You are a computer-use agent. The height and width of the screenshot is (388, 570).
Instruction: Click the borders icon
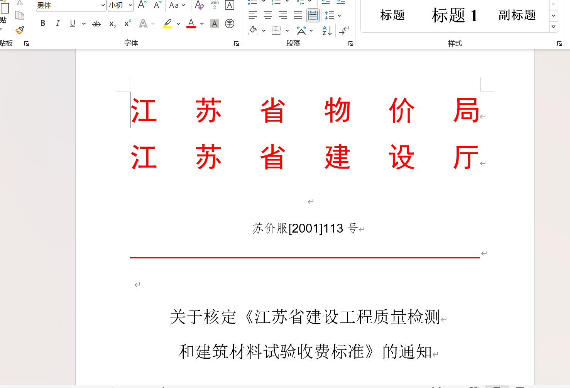(276, 30)
